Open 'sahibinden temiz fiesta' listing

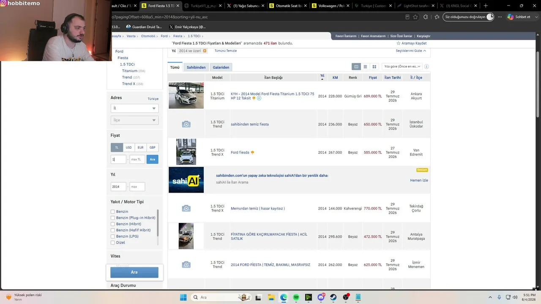click(x=250, y=124)
